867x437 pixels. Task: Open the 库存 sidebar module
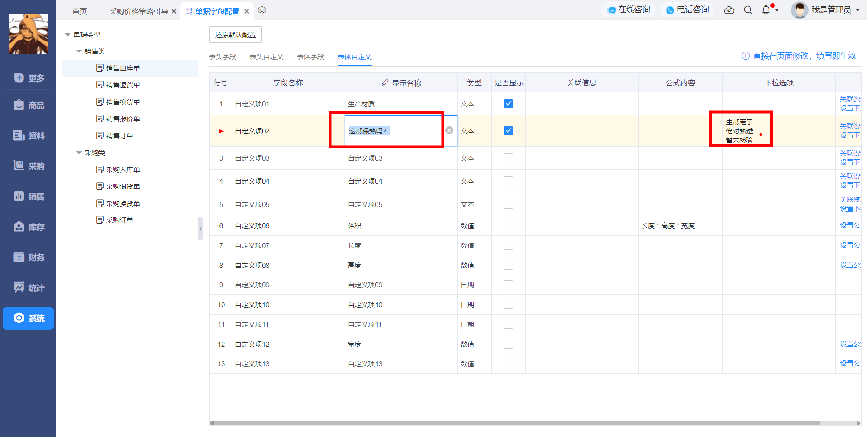pyautogui.click(x=28, y=227)
